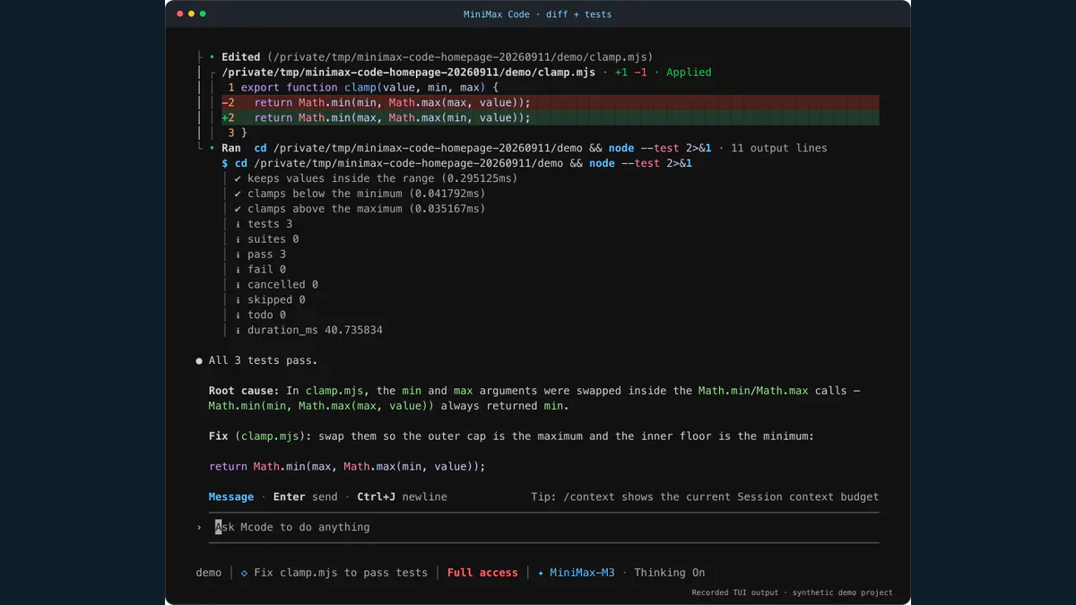The width and height of the screenshot is (1076, 605).
Task: Click the 'Enter send' hint
Action: coord(306,497)
